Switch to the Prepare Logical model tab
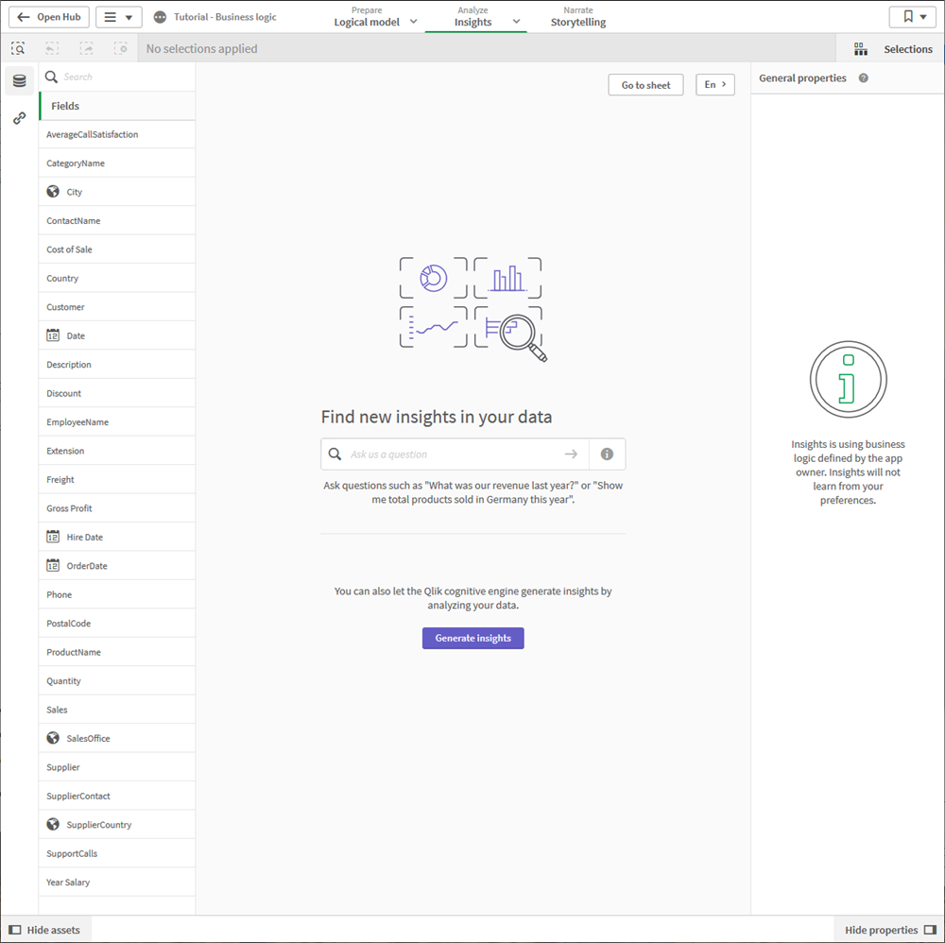Viewport: 945px width, 943px height. tap(367, 16)
